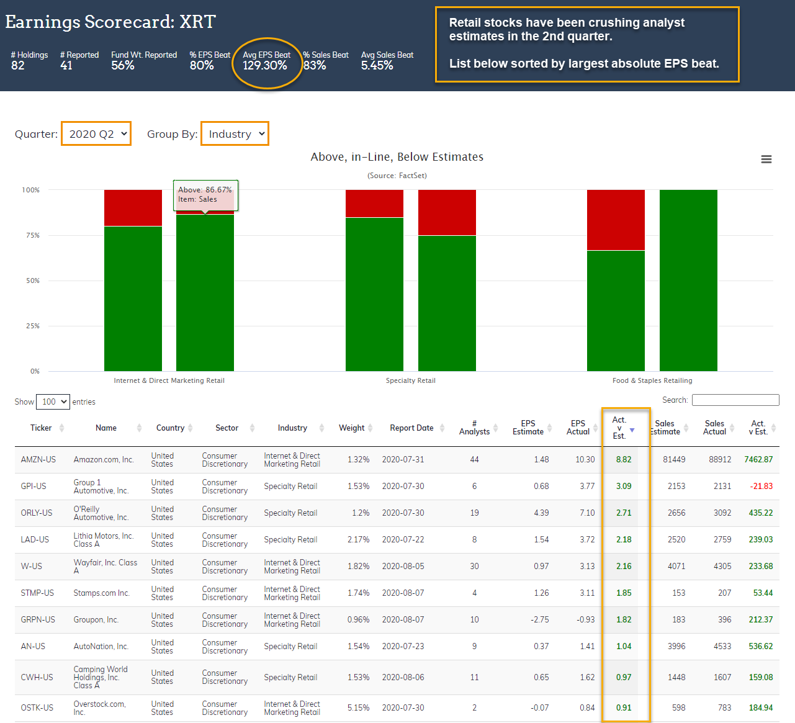Image resolution: width=795 pixels, height=723 pixels.
Task: Sort by last Act. v Est. sales column arrows
Action: (x=774, y=428)
